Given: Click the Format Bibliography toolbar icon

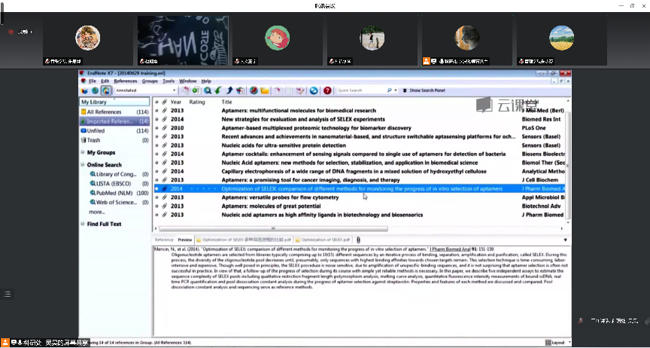Looking at the screenshot, I should pos(289,90).
